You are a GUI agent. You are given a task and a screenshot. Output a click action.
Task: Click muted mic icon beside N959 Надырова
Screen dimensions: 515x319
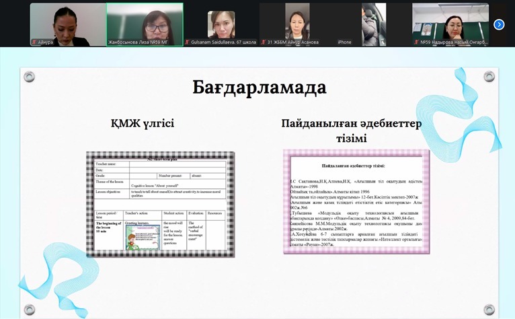415,42
